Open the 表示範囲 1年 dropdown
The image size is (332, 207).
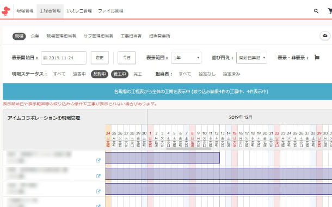186,58
